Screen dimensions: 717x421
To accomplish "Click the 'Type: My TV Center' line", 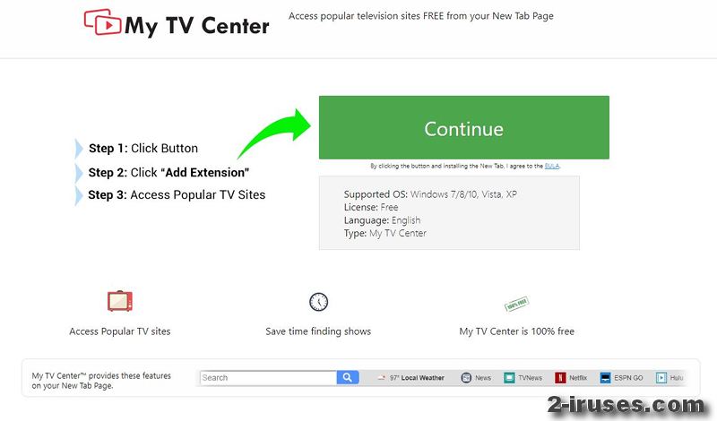I will click(385, 233).
